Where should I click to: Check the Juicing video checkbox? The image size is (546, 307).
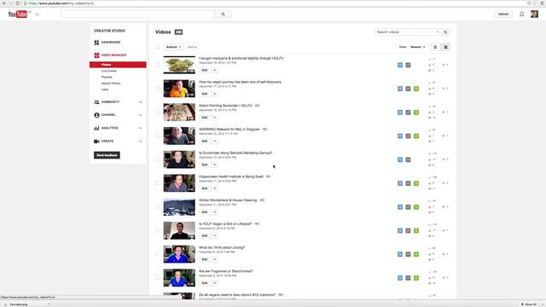(157, 254)
